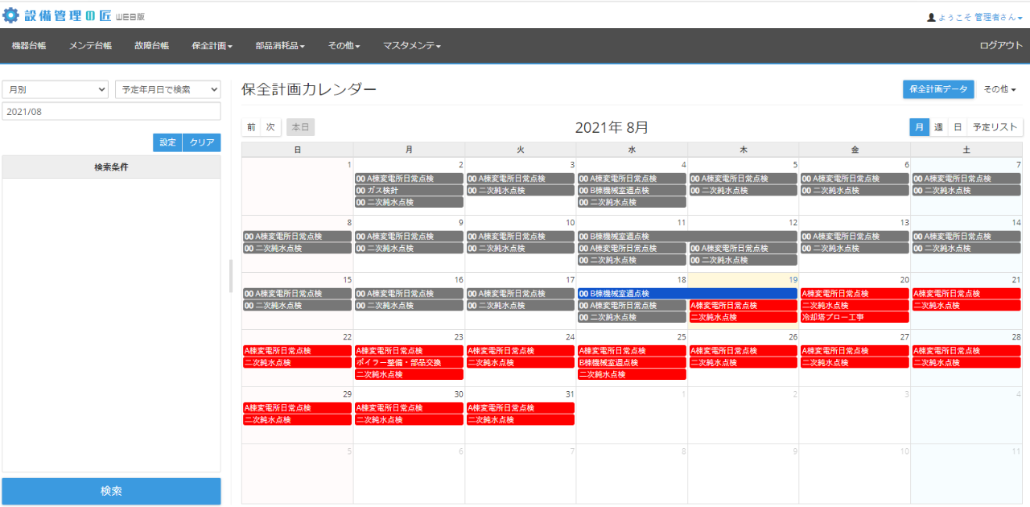Expand the 保全計画 dropdown menu

coord(212,46)
